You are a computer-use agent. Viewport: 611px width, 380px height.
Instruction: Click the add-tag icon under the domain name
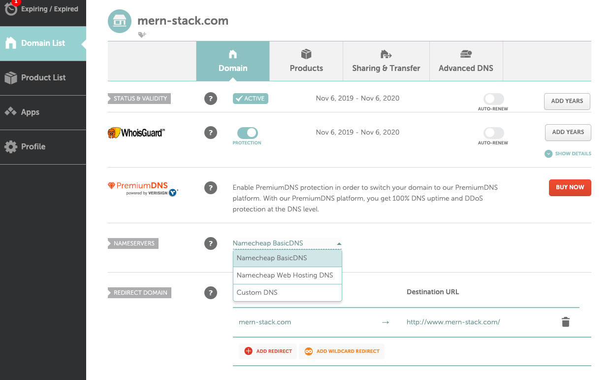(142, 35)
